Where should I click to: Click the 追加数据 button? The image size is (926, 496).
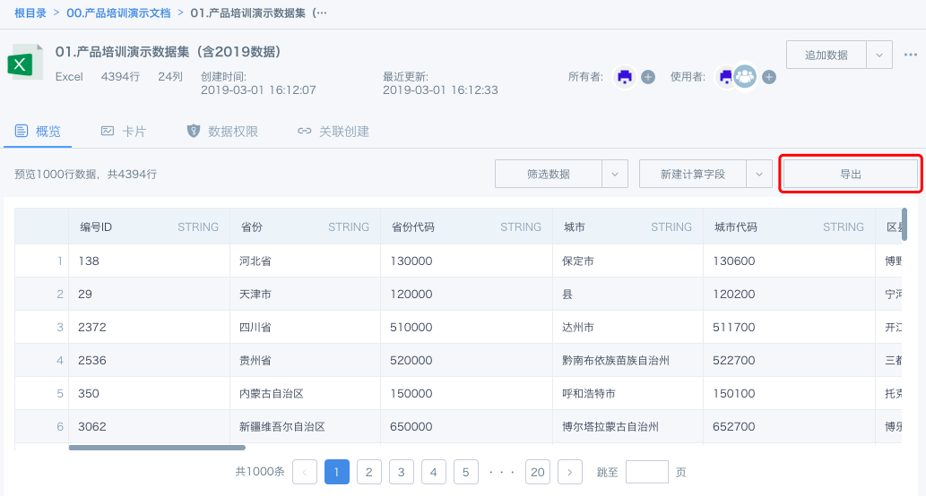point(826,55)
